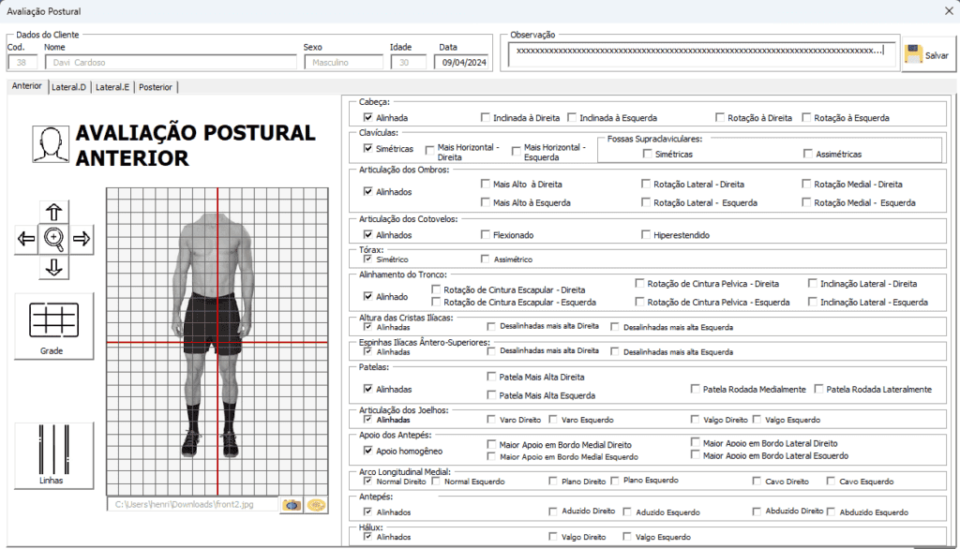Check Cotovelos Flexionado checkbox
The width and height of the screenshot is (960, 549).
(x=486, y=234)
